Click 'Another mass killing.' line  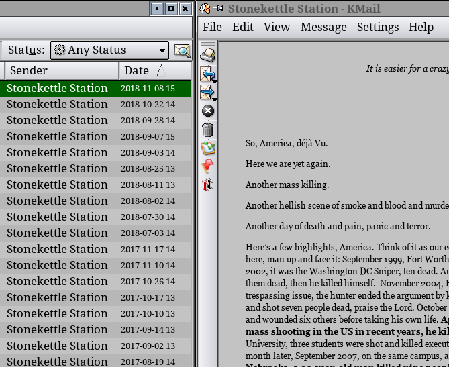pos(287,185)
